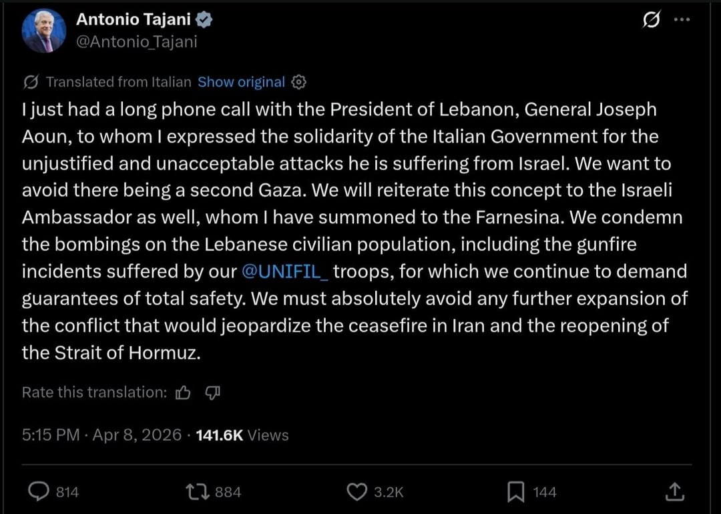This screenshot has width=721, height=514.
Task: Rate translation with thumbs down
Action: click(212, 393)
